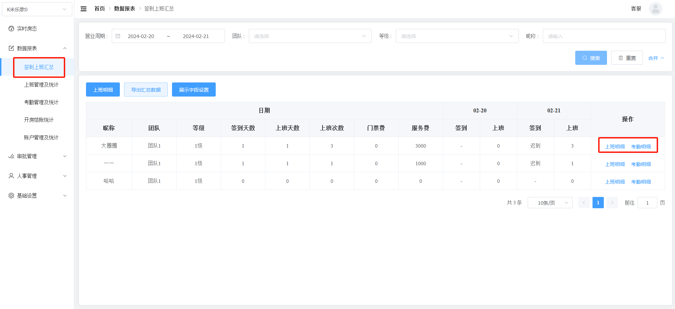
Task: Click the 哈哈 nickname cell
Action: [x=109, y=181]
